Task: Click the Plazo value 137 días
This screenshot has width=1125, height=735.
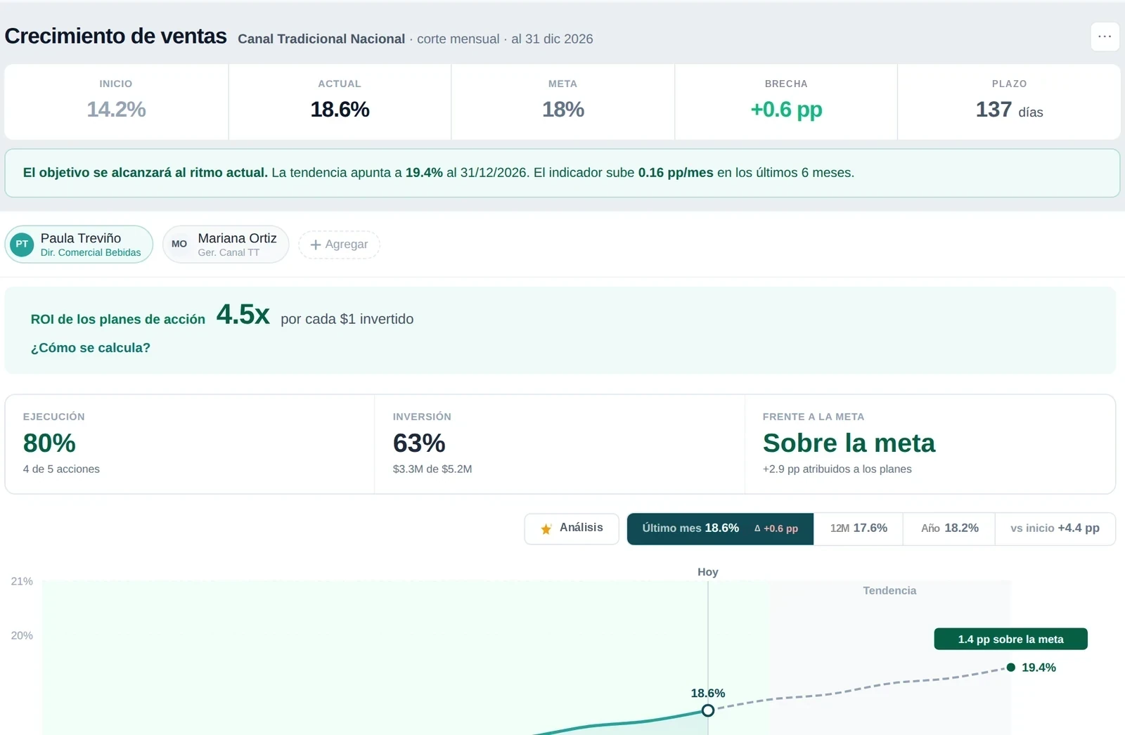Action: (1009, 110)
